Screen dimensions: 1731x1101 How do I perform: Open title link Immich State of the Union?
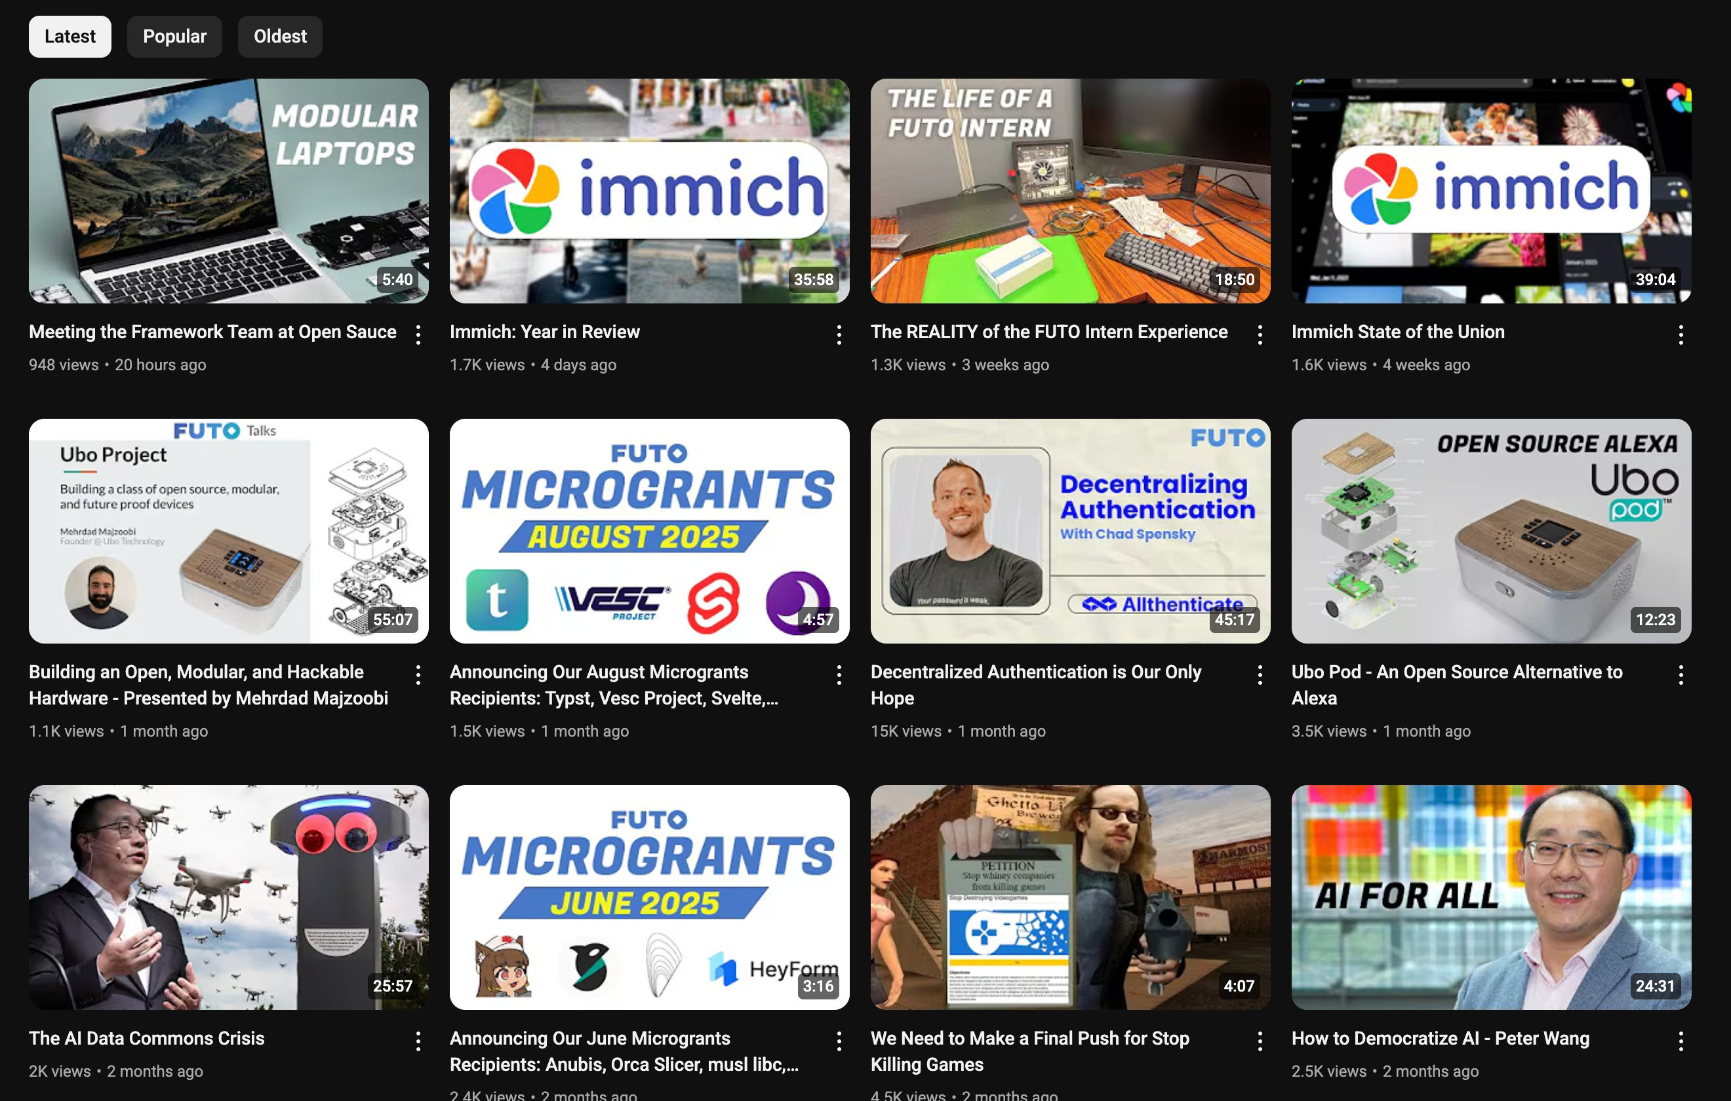[x=1397, y=332]
